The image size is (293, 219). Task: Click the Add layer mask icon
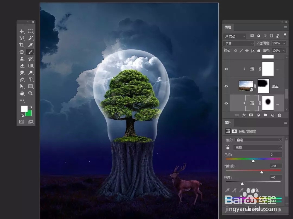coord(251,115)
